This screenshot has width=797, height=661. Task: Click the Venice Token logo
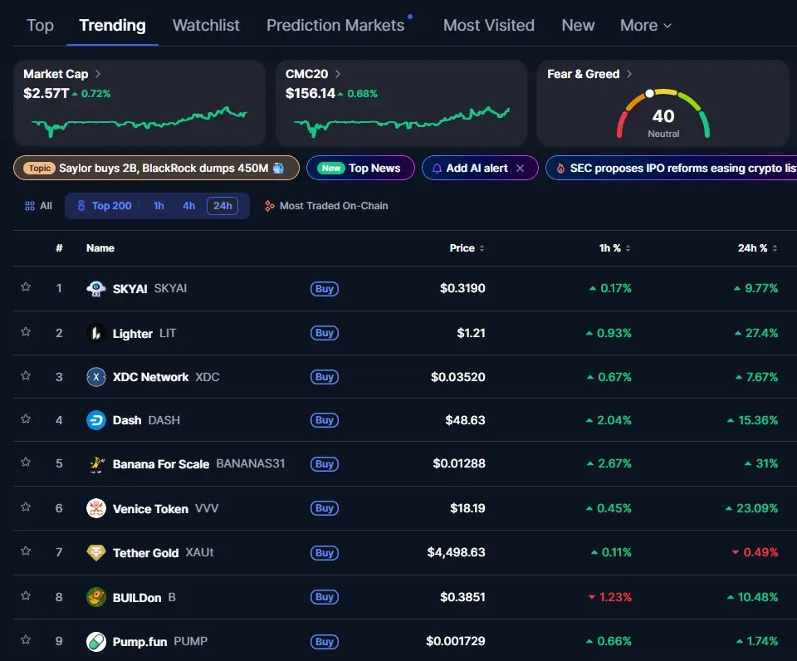click(x=96, y=508)
